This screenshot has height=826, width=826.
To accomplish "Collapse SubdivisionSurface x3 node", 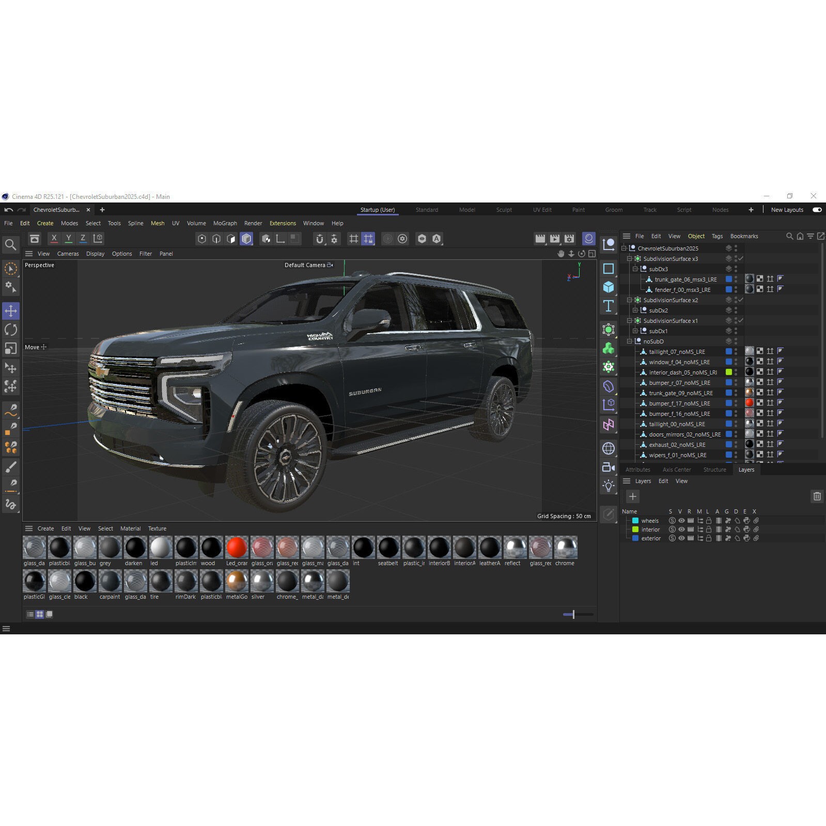I will coord(629,259).
